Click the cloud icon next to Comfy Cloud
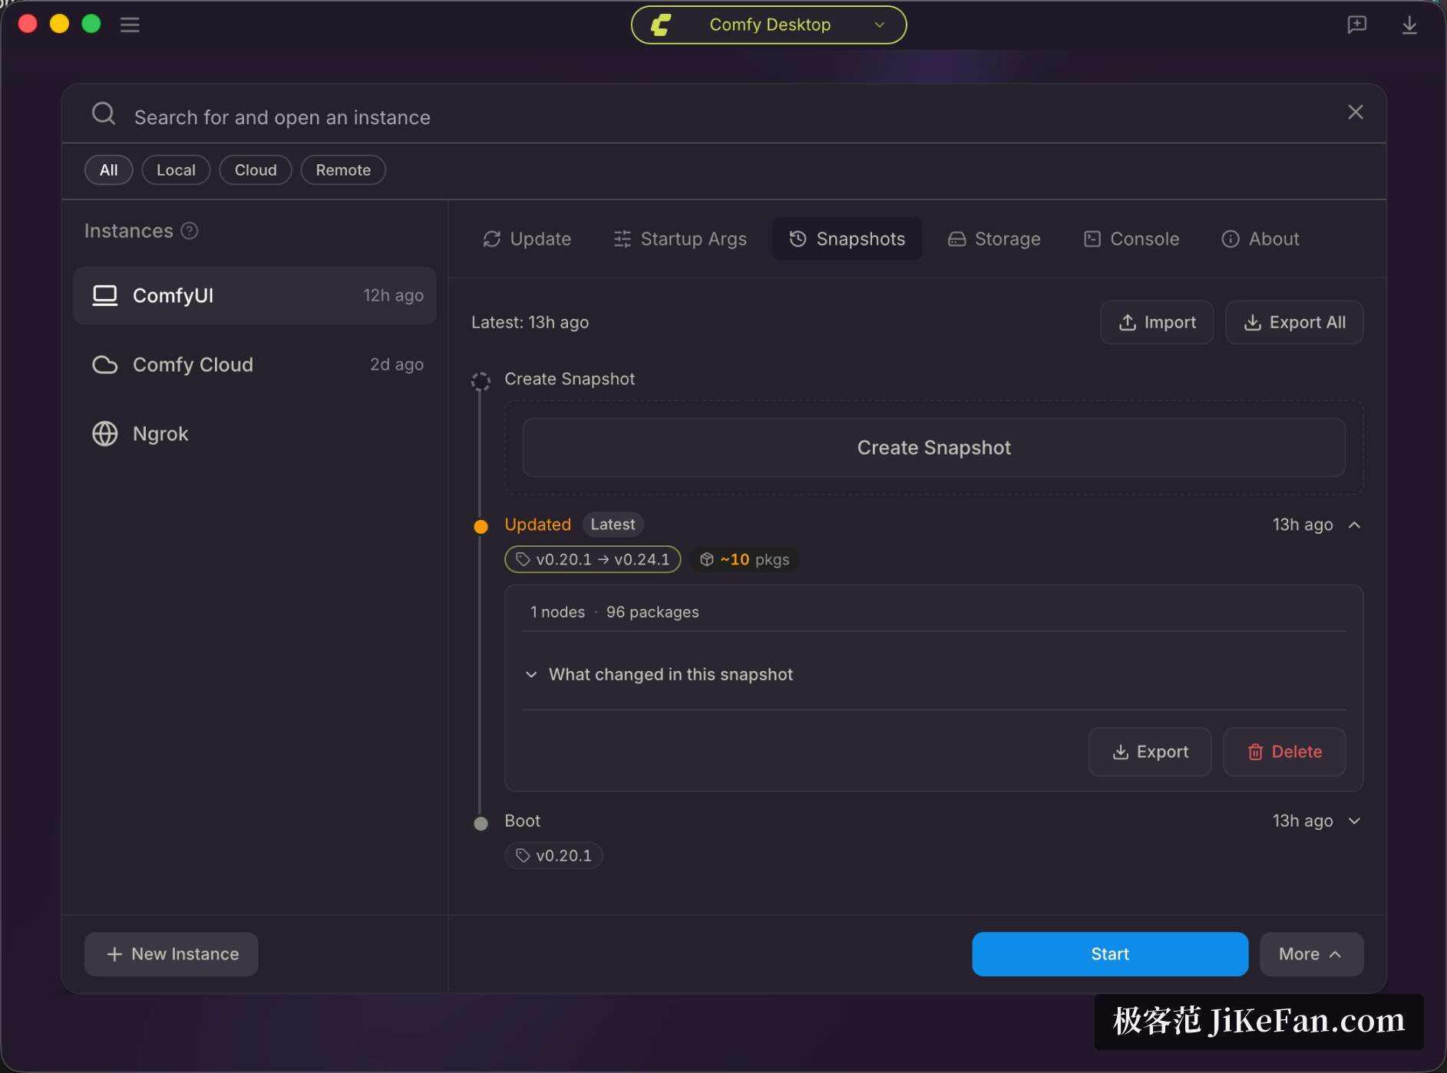This screenshot has width=1447, height=1073. pyautogui.click(x=105, y=364)
